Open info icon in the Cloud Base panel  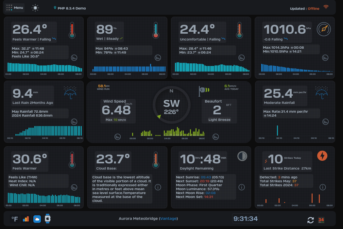158,187
